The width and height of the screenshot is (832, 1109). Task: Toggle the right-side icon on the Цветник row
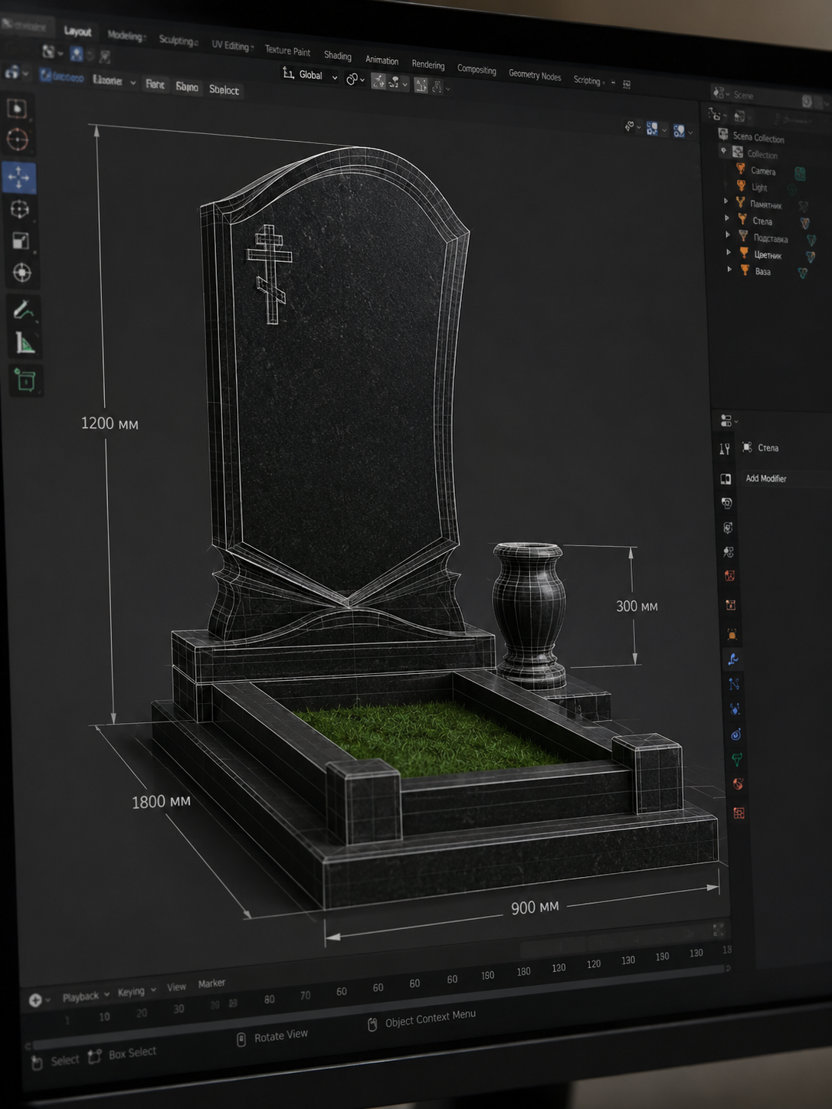(811, 257)
